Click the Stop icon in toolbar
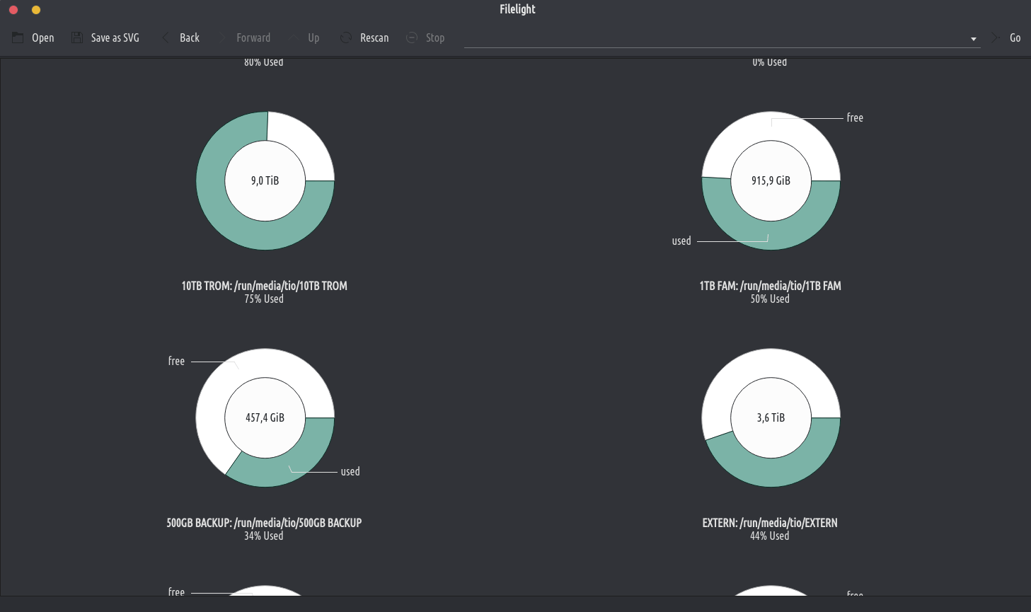The image size is (1031, 612). tap(412, 37)
